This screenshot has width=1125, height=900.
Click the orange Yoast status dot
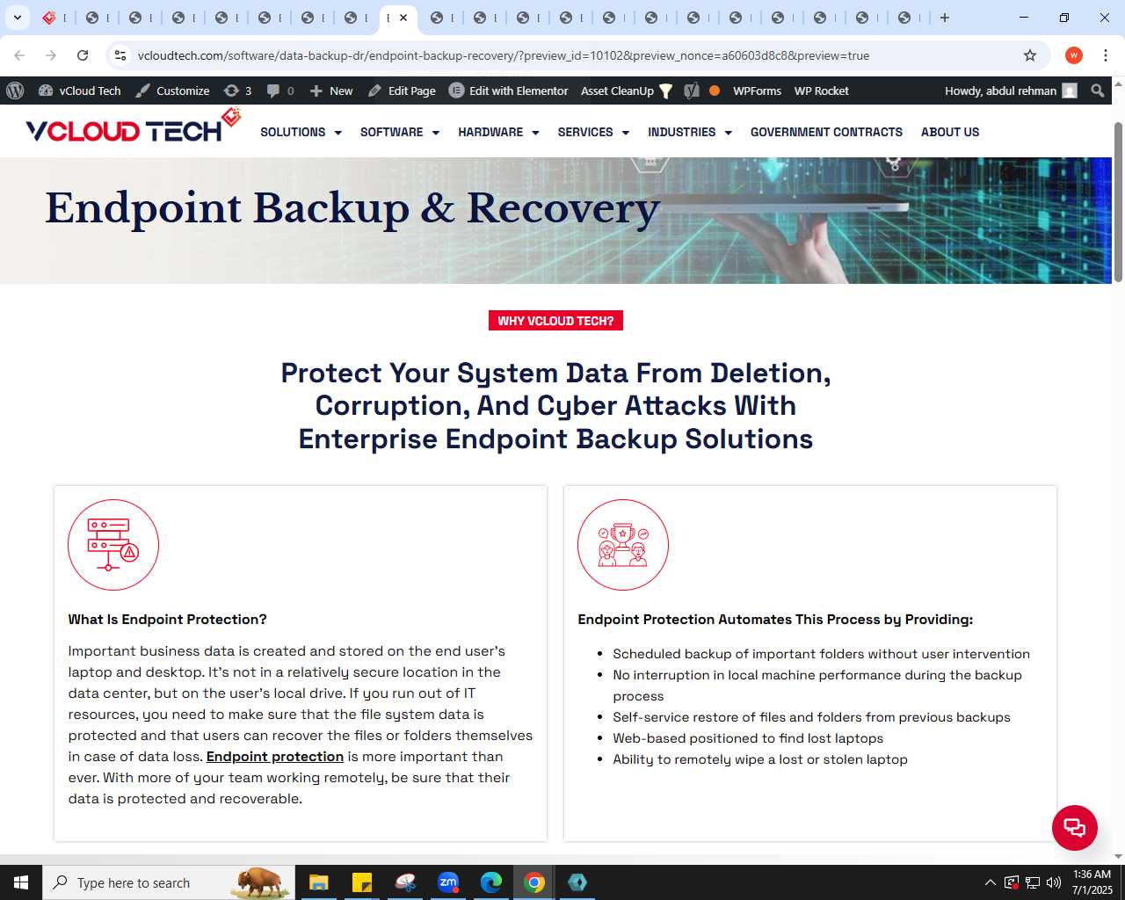coord(715,91)
